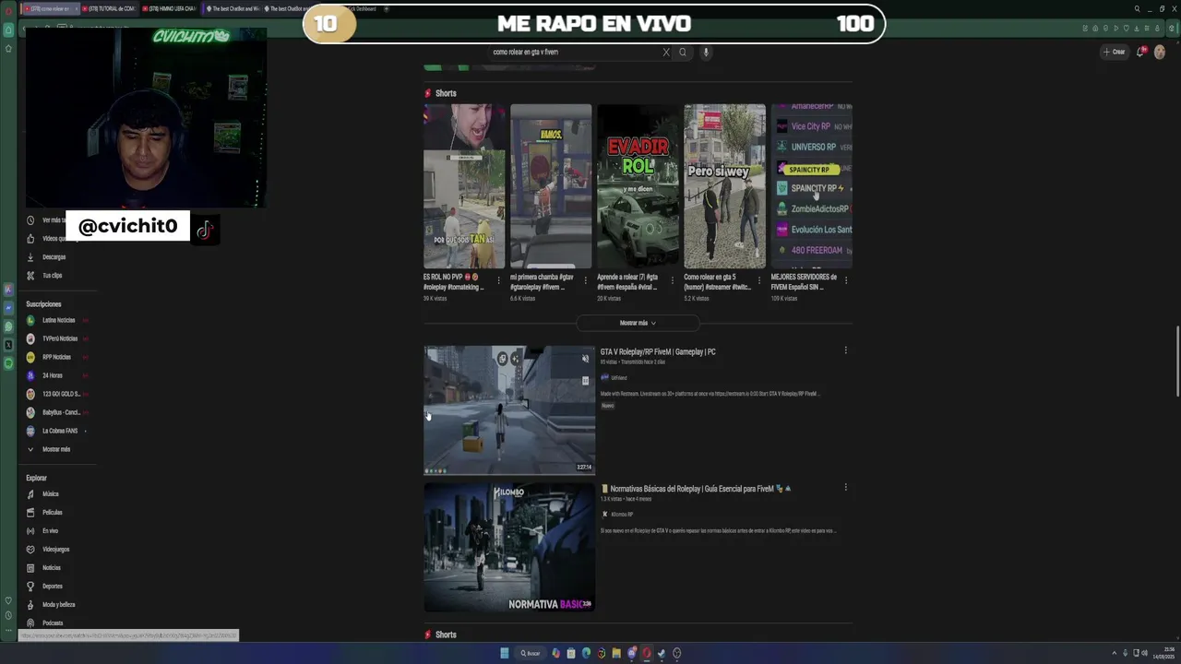This screenshot has height=664, width=1181.
Task: Open the Kilombo RP channel link
Action: [x=622, y=514]
